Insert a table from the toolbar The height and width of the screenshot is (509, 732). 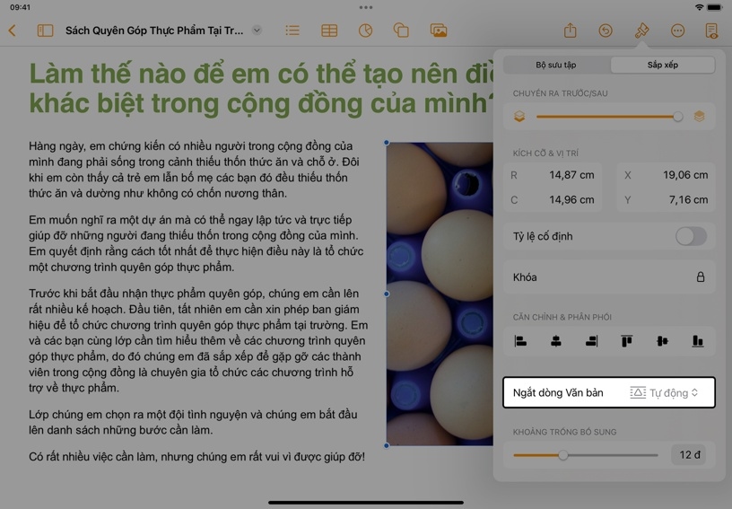pos(329,31)
